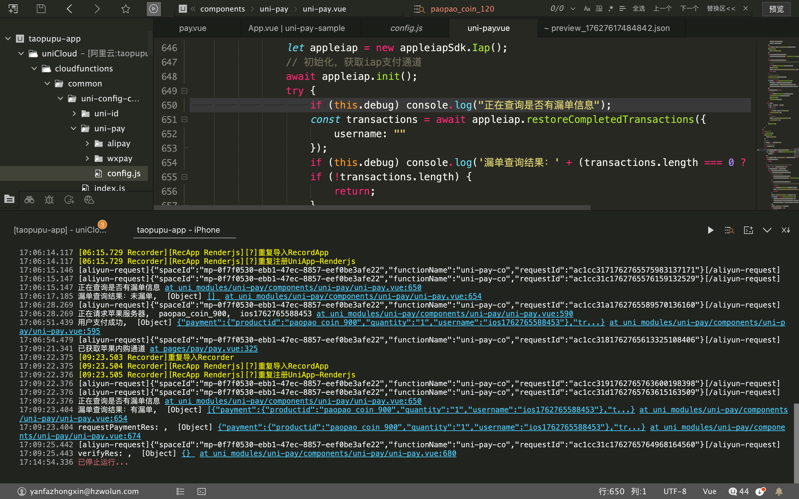Click the console rerun play button
Viewport: 799px width, 499px height.
coord(710,230)
